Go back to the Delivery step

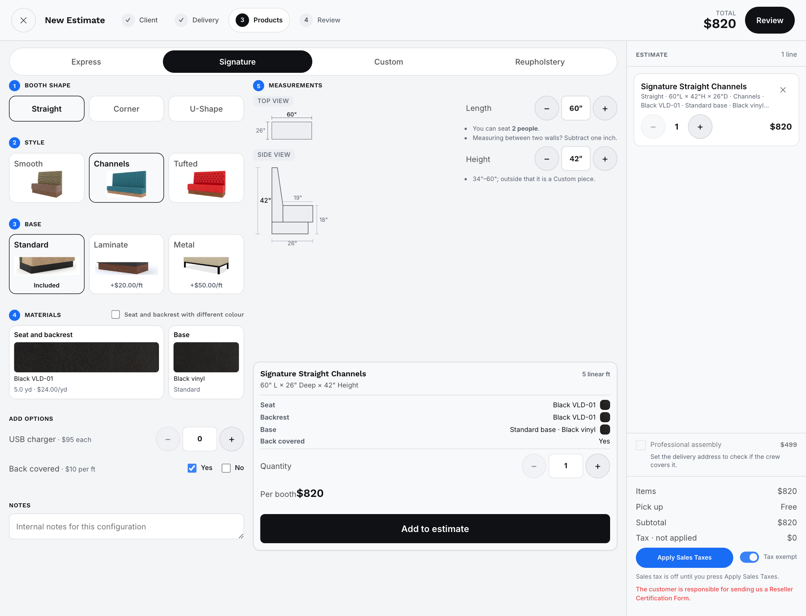pyautogui.click(x=197, y=20)
